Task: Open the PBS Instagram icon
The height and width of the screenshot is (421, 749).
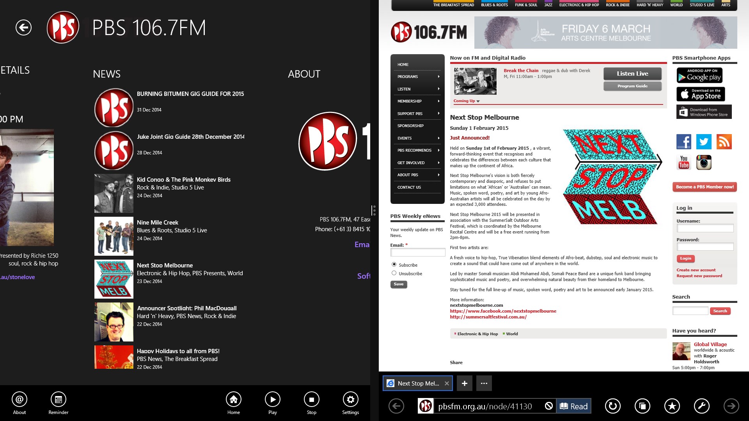Action: [704, 163]
